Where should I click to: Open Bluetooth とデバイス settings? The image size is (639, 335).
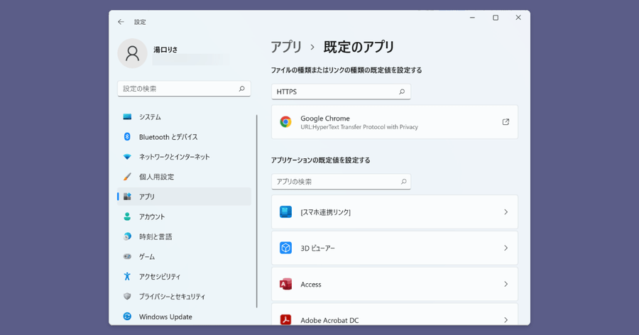(168, 137)
